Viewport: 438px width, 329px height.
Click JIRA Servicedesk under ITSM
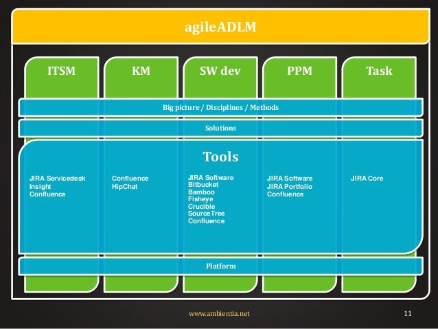57,179
